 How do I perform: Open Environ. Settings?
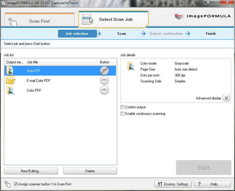[x=173, y=184]
